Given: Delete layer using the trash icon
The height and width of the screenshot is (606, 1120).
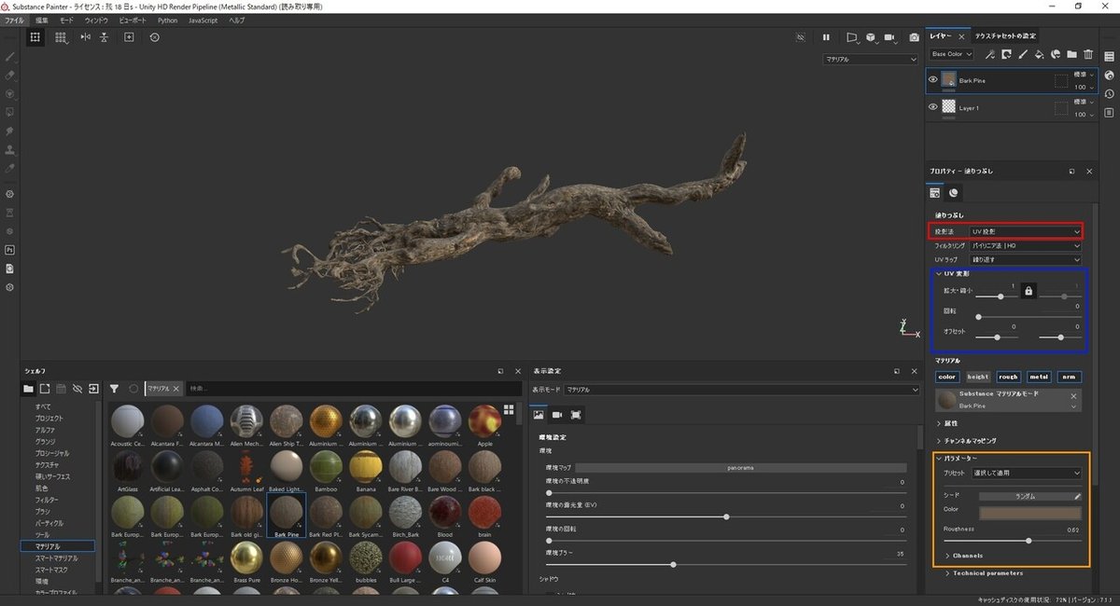Looking at the screenshot, I should pos(1087,54).
